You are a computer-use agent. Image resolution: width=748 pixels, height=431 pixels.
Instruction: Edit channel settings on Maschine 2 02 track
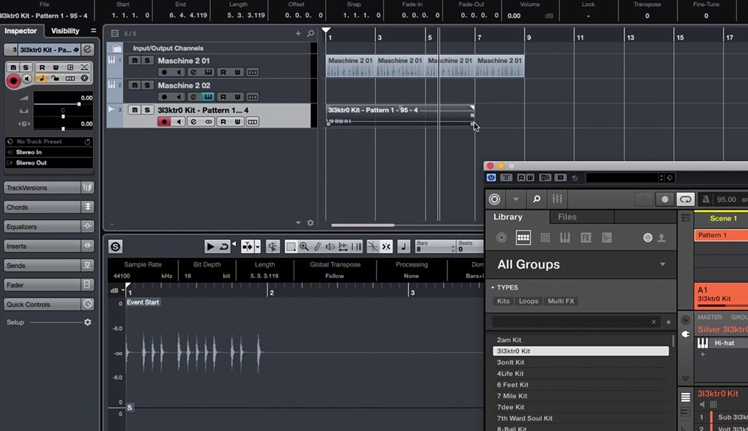point(193,97)
